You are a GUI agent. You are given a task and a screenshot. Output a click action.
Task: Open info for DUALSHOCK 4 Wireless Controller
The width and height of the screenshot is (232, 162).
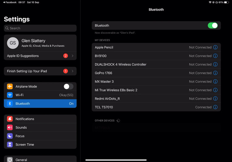point(216,65)
